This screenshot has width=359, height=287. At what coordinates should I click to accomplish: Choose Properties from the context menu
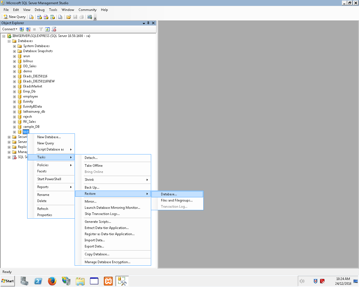(51, 215)
